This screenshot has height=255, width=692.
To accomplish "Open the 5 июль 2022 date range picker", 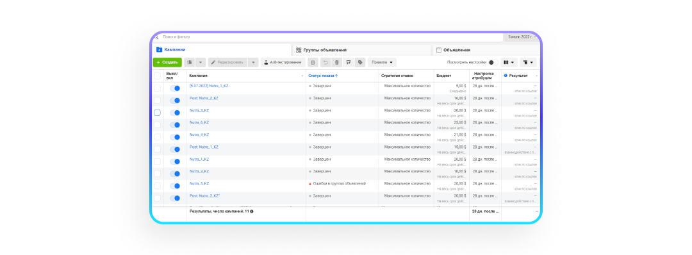I will coord(522,37).
